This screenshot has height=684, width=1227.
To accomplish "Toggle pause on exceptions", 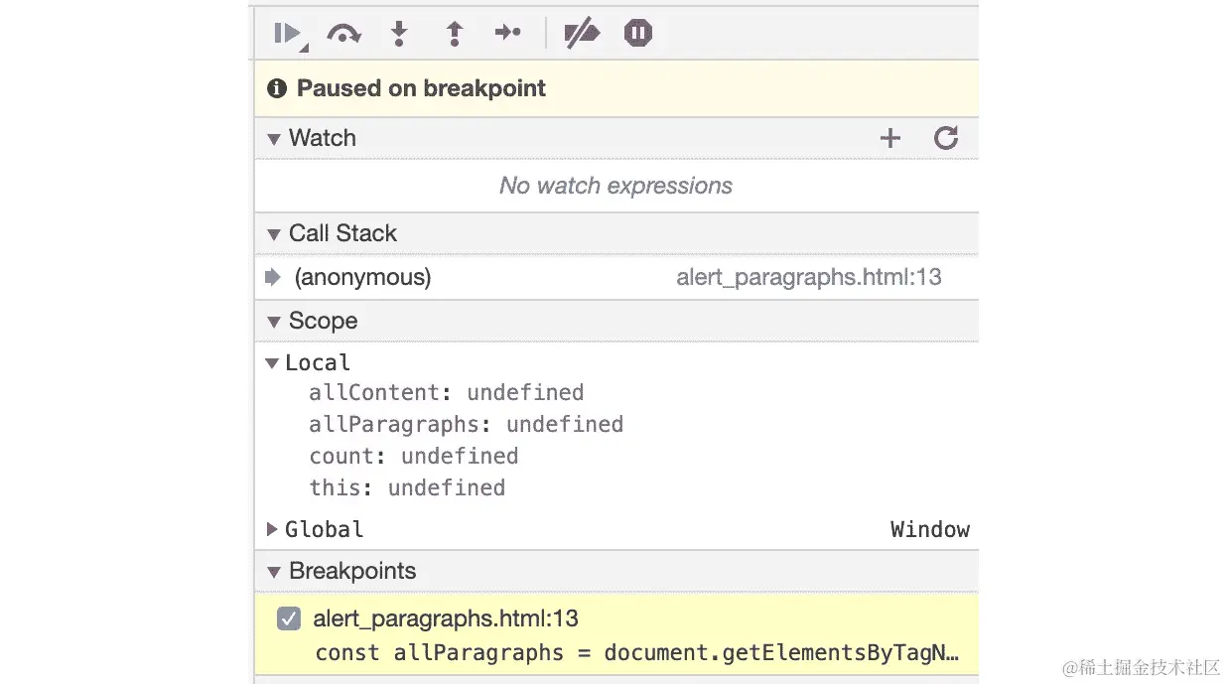I will [638, 34].
